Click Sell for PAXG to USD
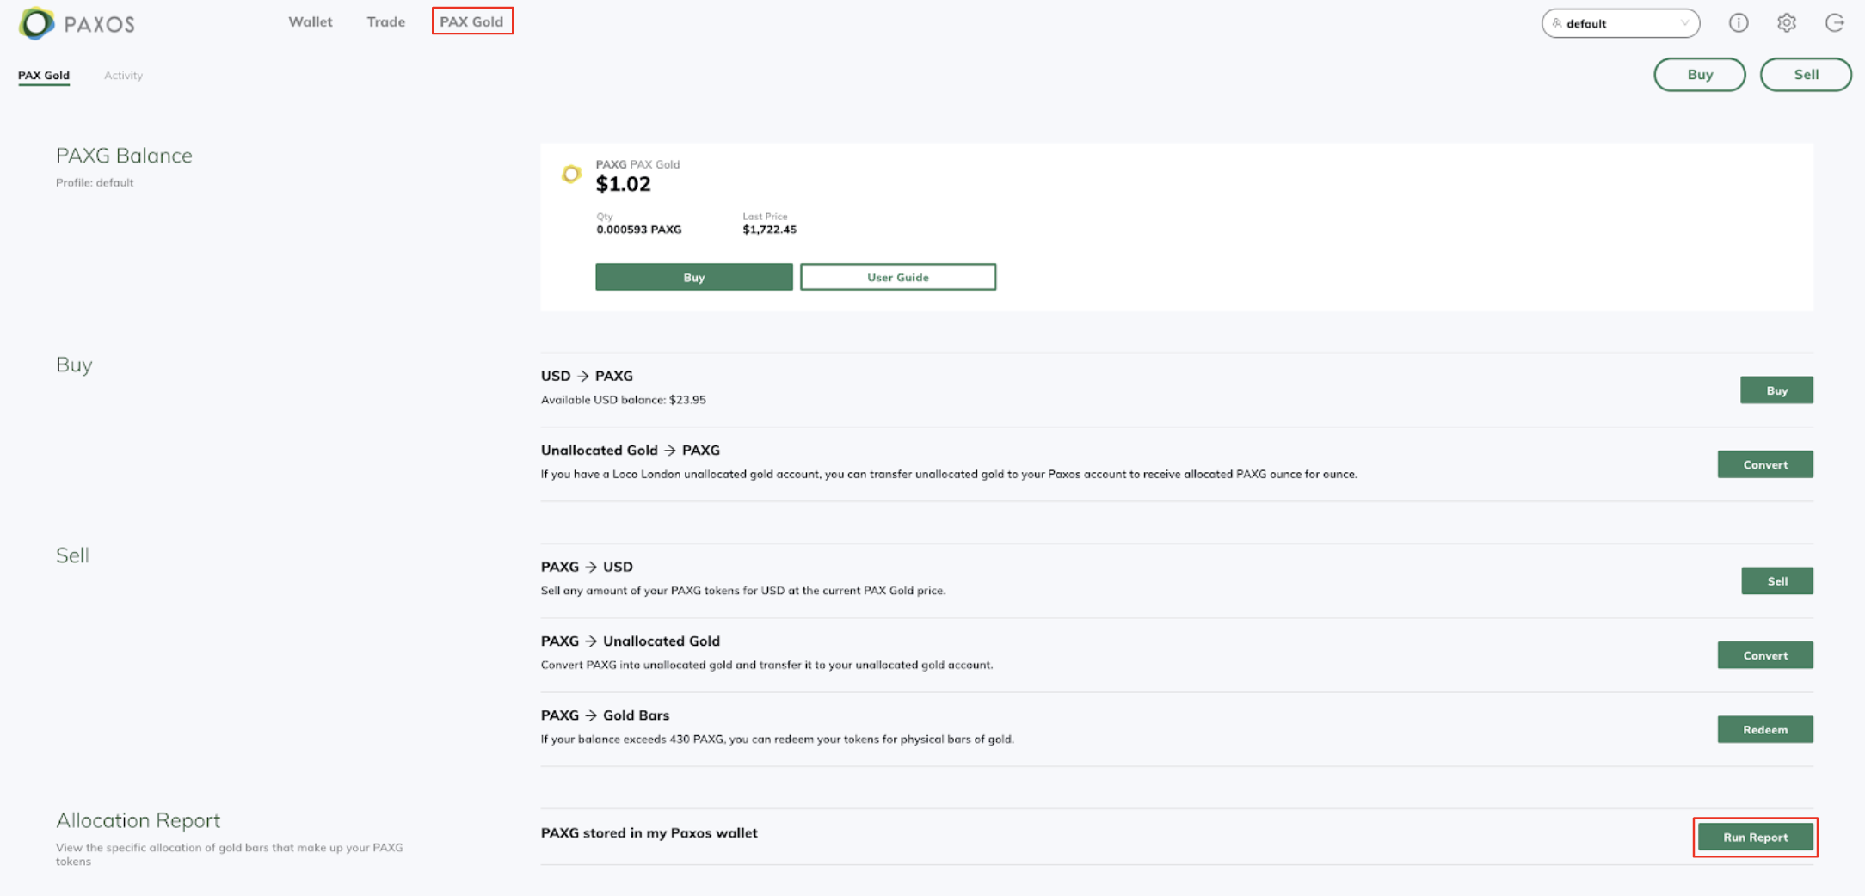This screenshot has height=896, width=1865. 1777,581
